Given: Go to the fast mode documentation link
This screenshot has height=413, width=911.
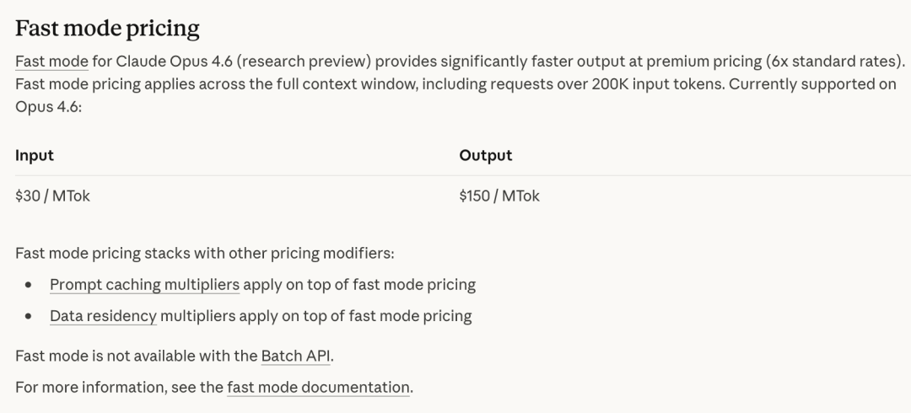Looking at the screenshot, I should [x=319, y=388].
